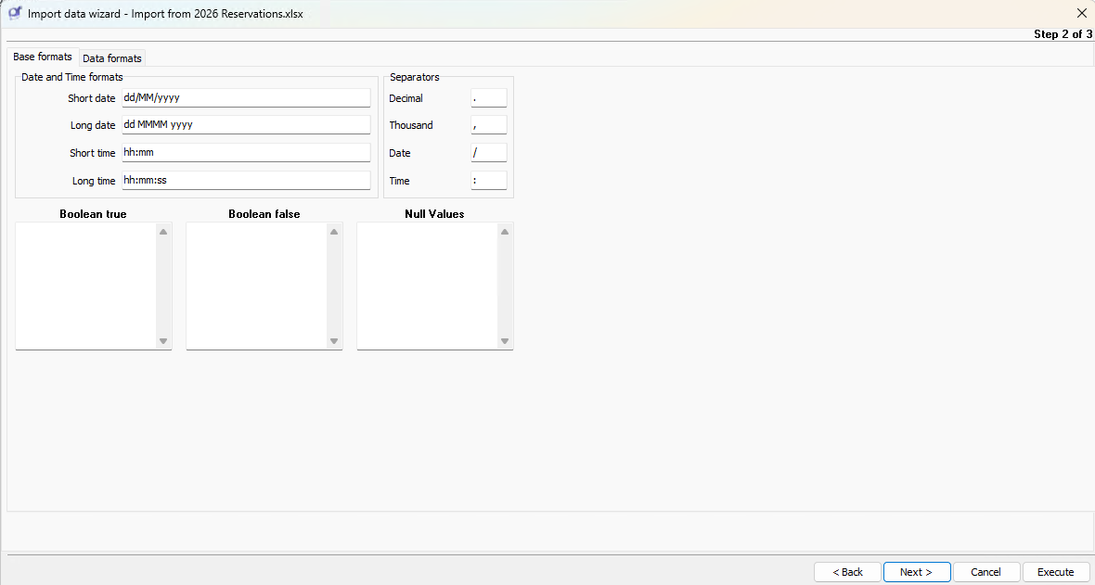
Task: Click the Decimal separator field
Action: click(x=488, y=97)
